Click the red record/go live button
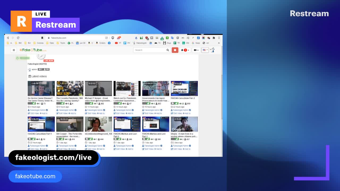This screenshot has width=340, height=191. click(175, 50)
